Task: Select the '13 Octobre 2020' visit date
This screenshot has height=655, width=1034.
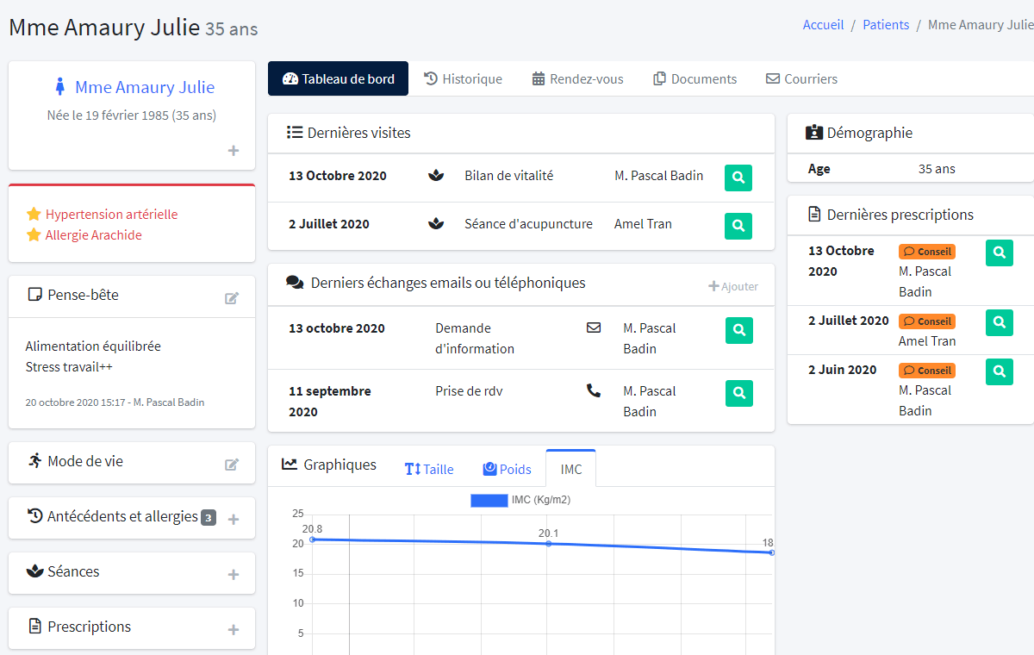Action: pyautogui.click(x=338, y=176)
